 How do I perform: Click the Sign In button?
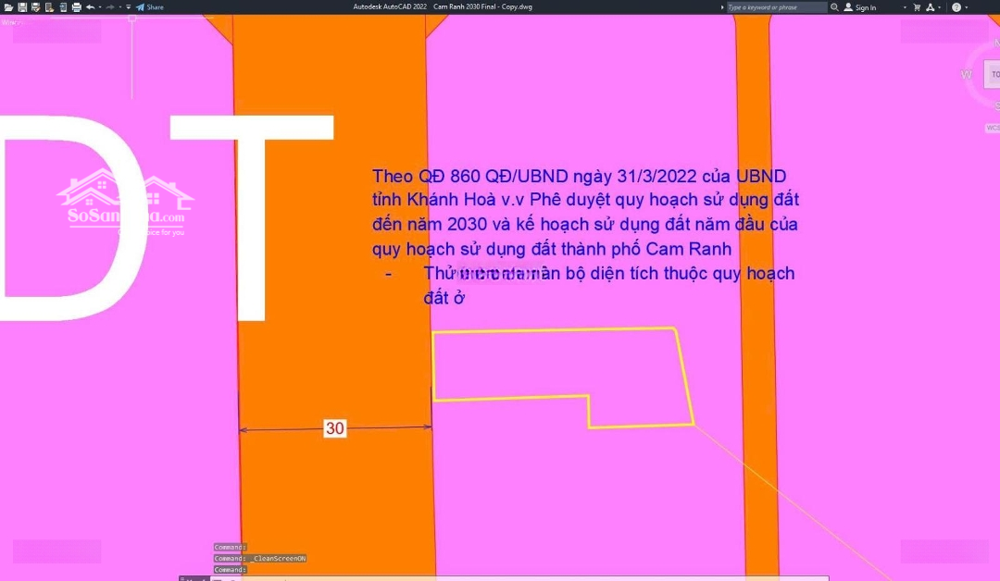click(859, 7)
